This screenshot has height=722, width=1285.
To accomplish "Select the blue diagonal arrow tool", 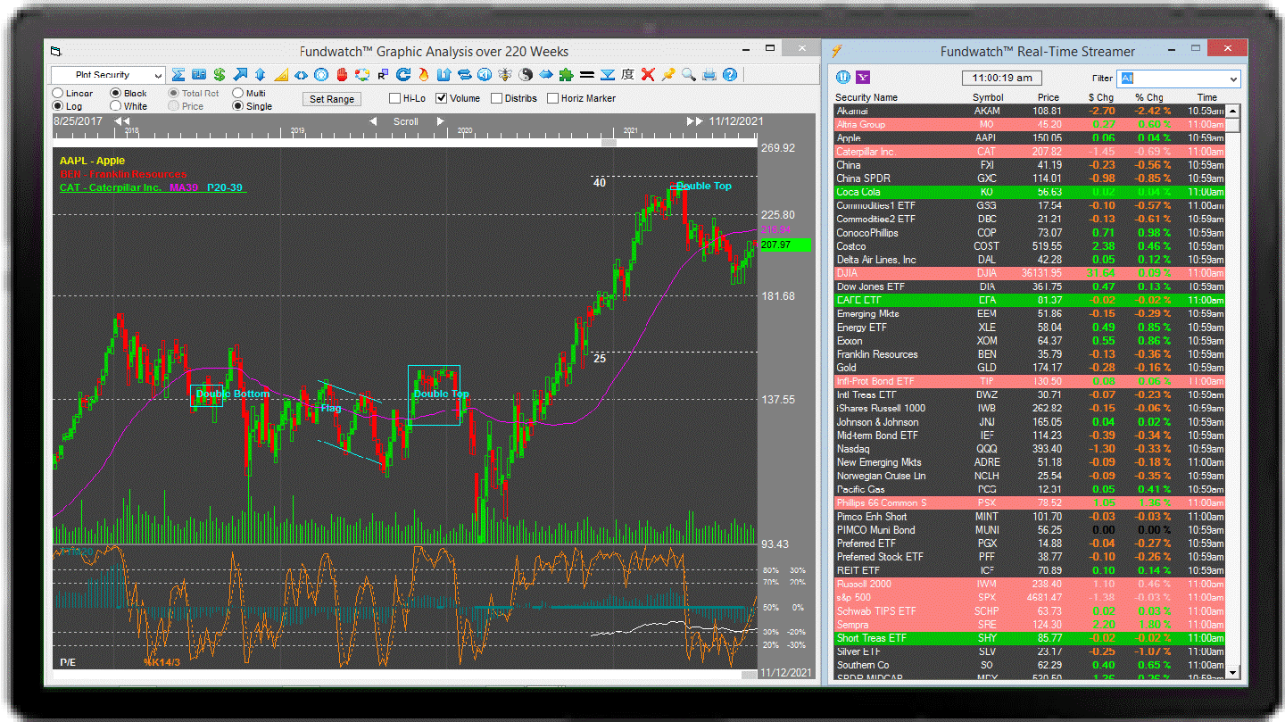I will [x=240, y=75].
